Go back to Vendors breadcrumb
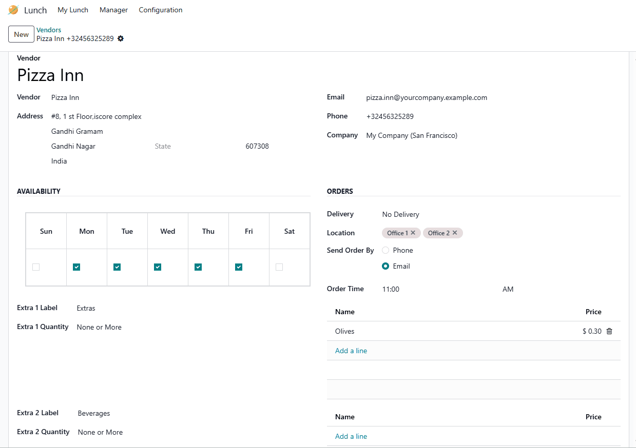Image resolution: width=636 pixels, height=448 pixels. click(49, 30)
